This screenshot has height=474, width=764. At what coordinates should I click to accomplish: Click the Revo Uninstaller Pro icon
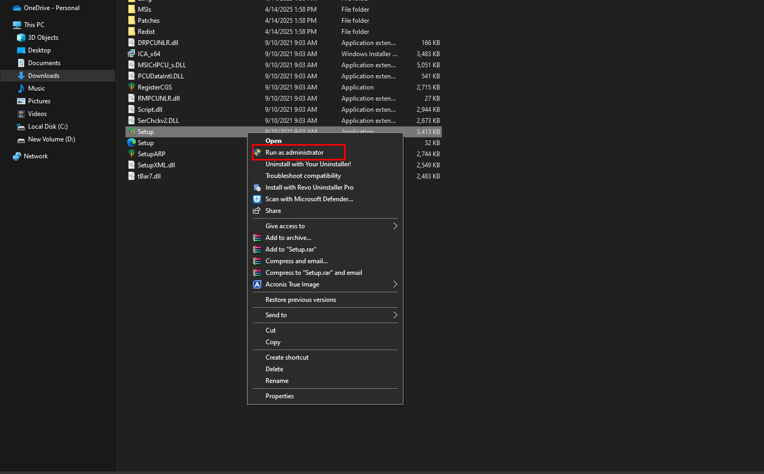click(257, 187)
